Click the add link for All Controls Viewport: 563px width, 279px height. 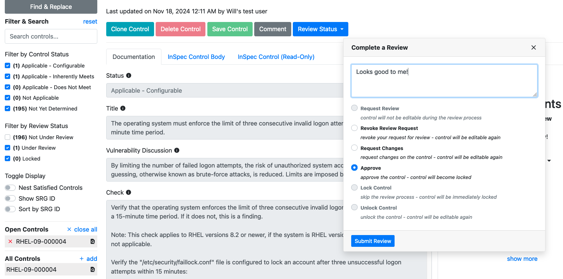pyautogui.click(x=88, y=259)
